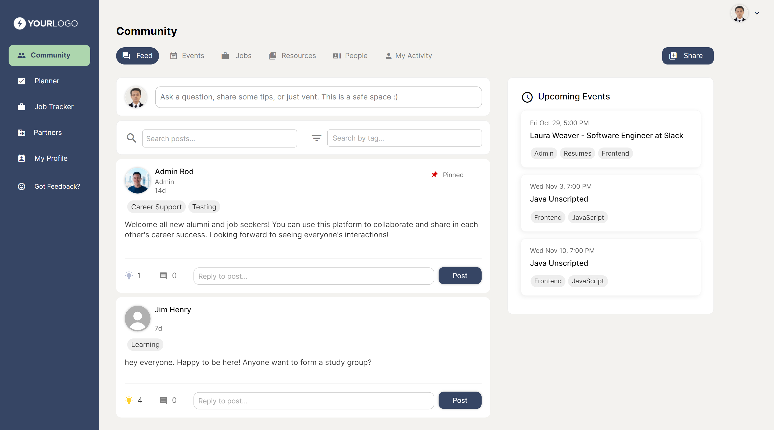This screenshot has width=774, height=430.
Task: Click the search magnifier icon beside Search posts
Action: [x=131, y=138]
